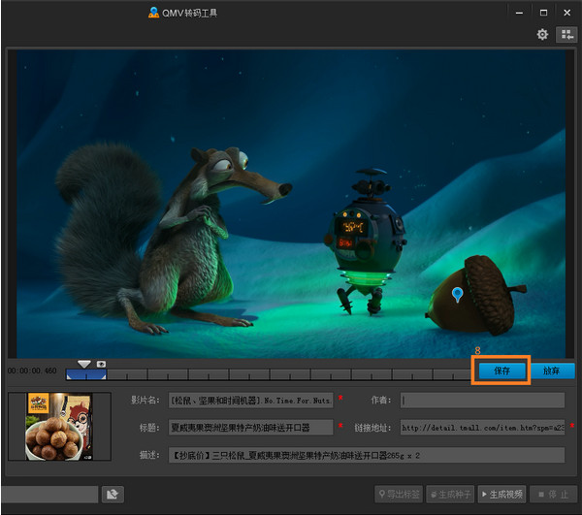Click the file path field at bottom left
The width and height of the screenshot is (582, 515).
click(x=49, y=495)
